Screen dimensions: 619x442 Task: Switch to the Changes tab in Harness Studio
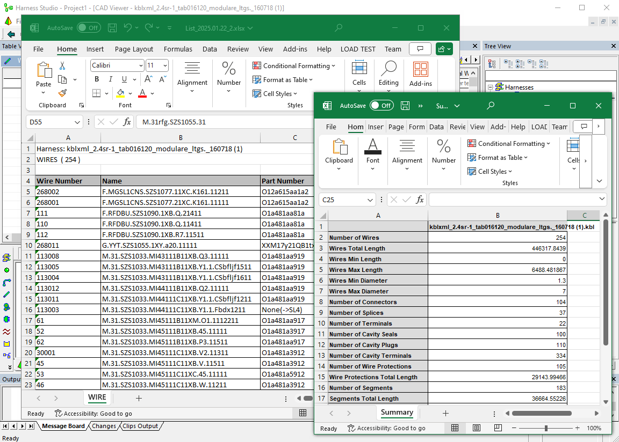[104, 426]
